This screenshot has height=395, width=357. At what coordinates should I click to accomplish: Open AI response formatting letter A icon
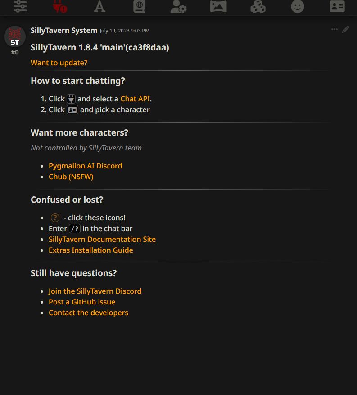coord(99,6)
